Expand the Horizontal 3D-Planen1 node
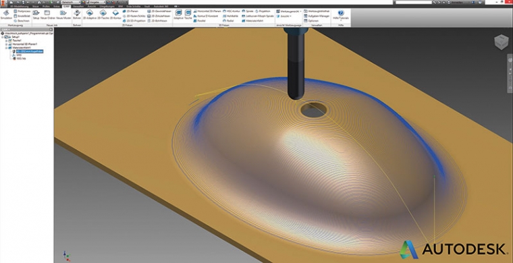The height and width of the screenshot is (263, 513). [x=6, y=44]
